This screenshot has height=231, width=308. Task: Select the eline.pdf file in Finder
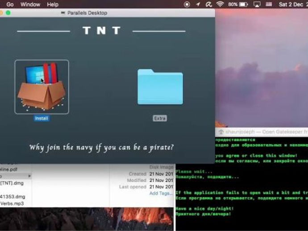tap(8, 169)
